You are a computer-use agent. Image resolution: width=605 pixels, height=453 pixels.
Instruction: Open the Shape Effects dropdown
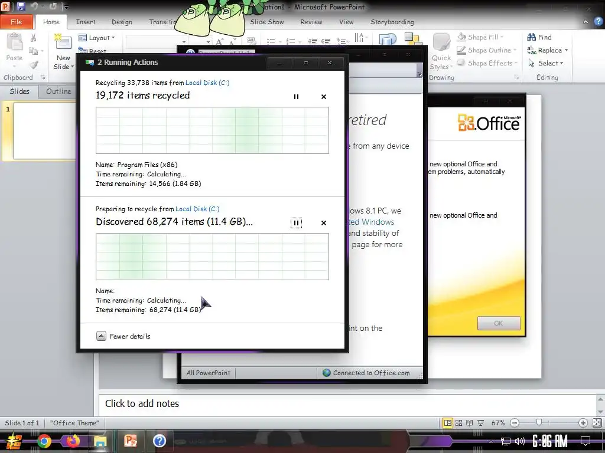[487, 63]
